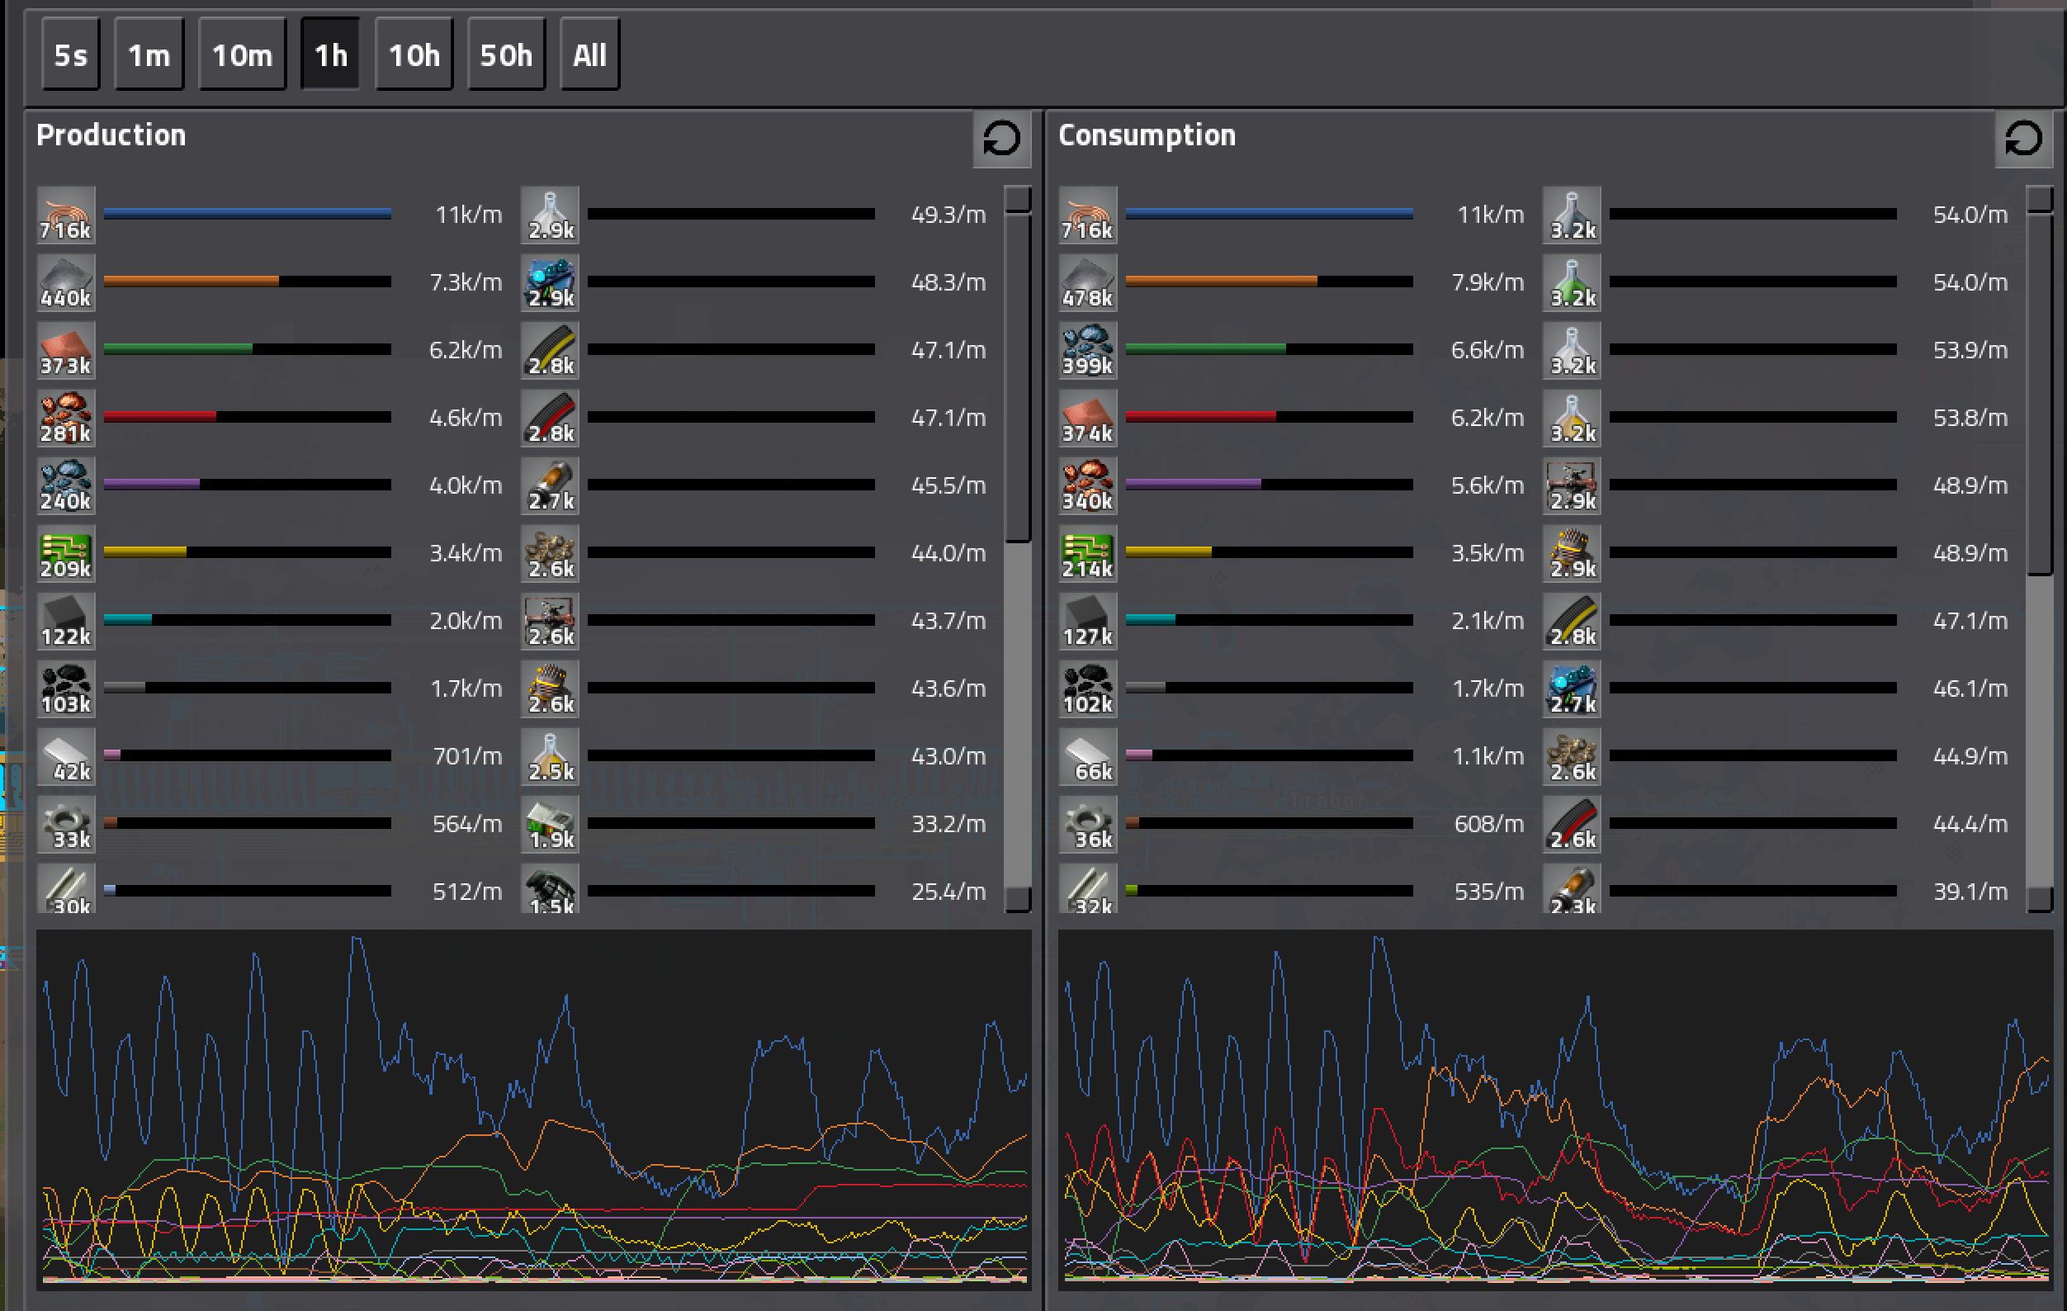Click the '25.4/m' production rate
The image size is (2067, 1311).
tap(948, 892)
